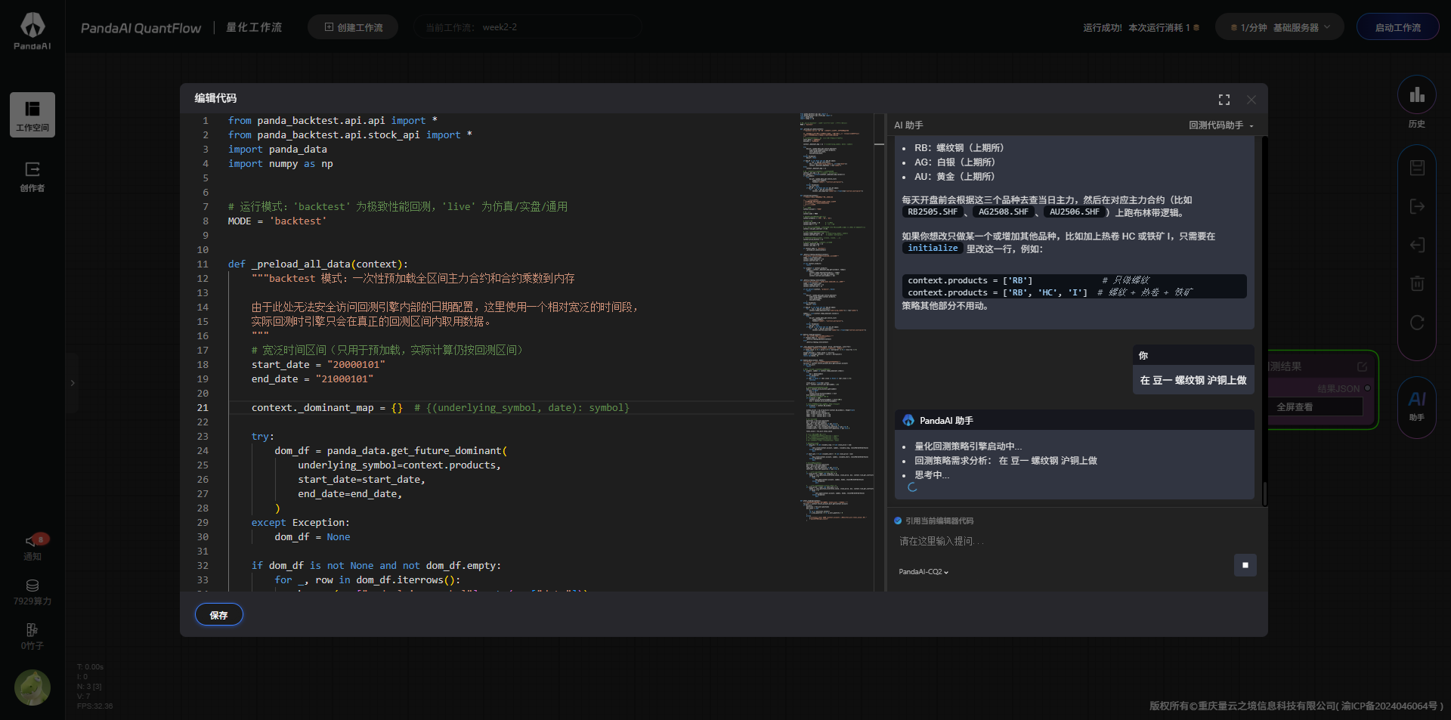Screen dimensions: 1451x720
Task: Click the 创建工作流 create workflow button
Action: pos(353,27)
